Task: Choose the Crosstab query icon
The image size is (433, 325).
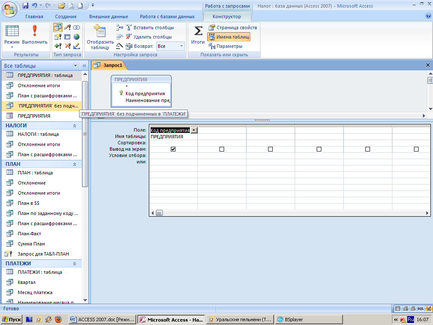Action: coord(67,37)
